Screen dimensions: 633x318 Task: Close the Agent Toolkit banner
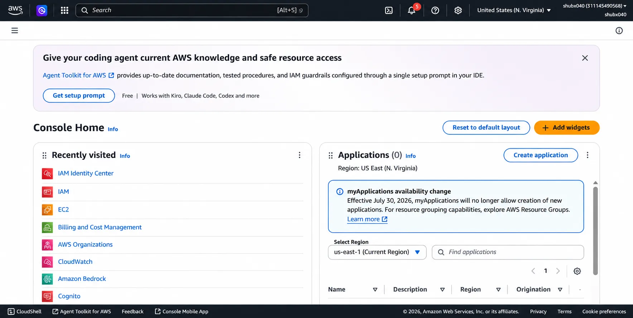point(585,58)
